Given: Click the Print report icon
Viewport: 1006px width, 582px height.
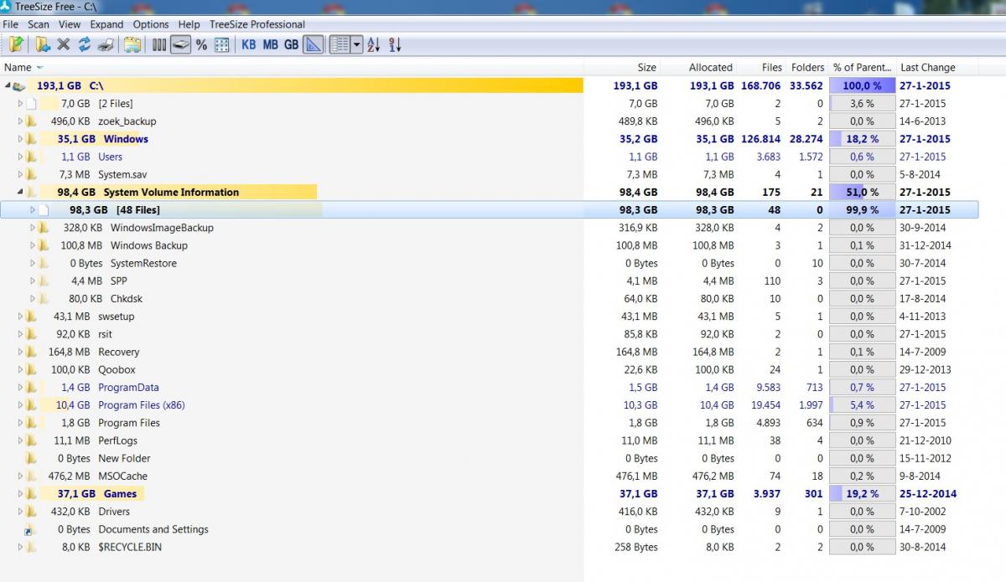Looking at the screenshot, I should pos(106,45).
